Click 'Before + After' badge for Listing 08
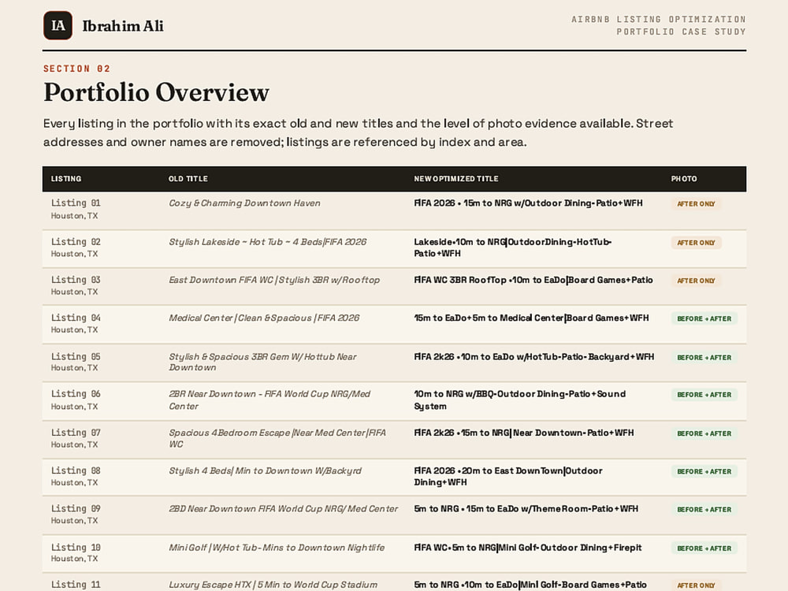This screenshot has width=788, height=591. pos(704,471)
